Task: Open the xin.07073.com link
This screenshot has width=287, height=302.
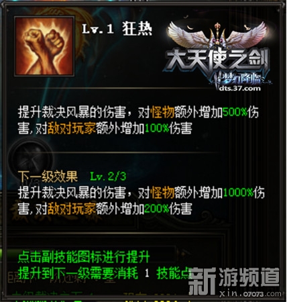Action: point(250,293)
